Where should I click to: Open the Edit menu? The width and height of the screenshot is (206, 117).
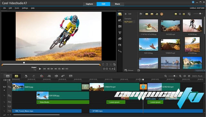10,8
